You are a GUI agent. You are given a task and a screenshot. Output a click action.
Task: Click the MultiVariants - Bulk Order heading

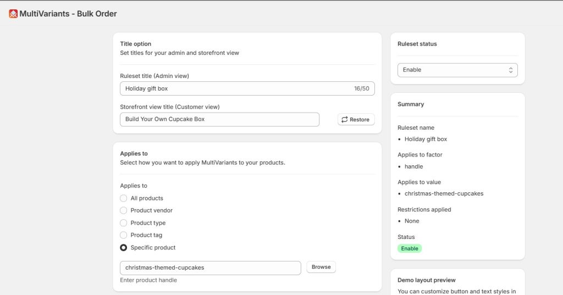pos(68,14)
